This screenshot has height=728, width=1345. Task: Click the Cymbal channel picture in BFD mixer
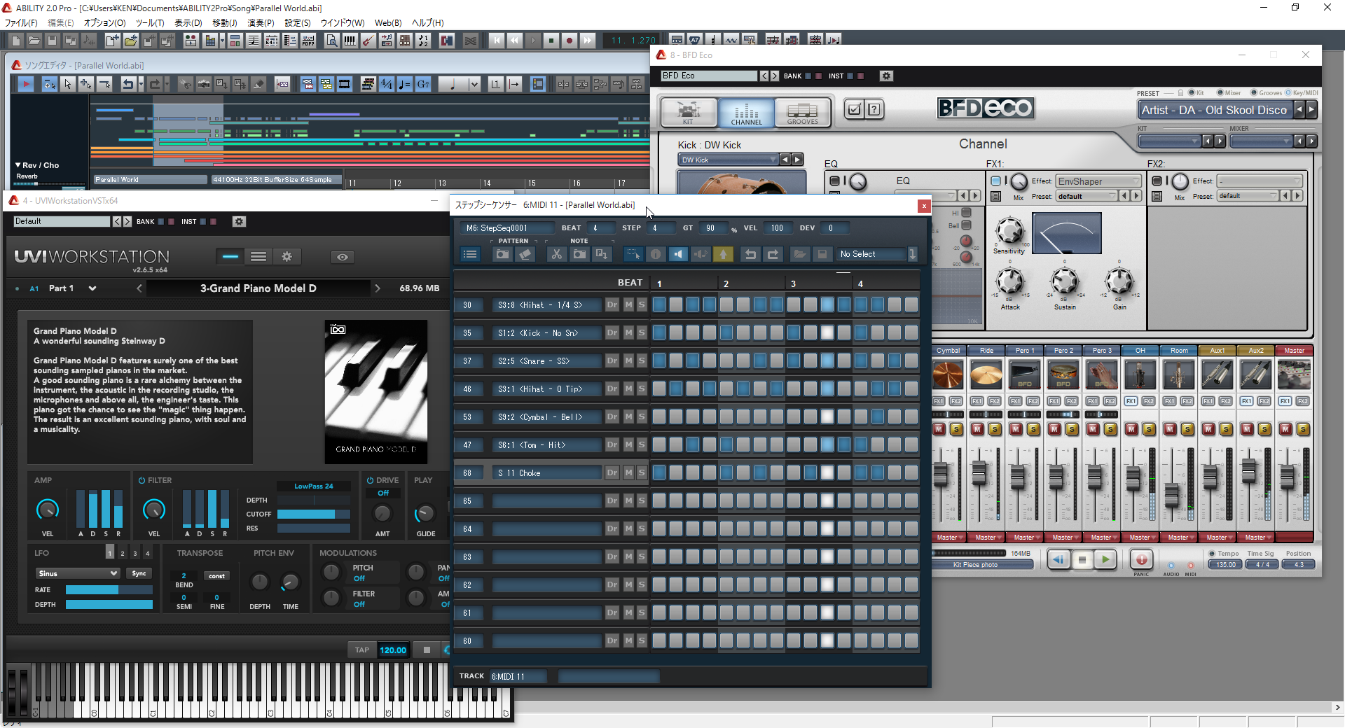coord(947,374)
